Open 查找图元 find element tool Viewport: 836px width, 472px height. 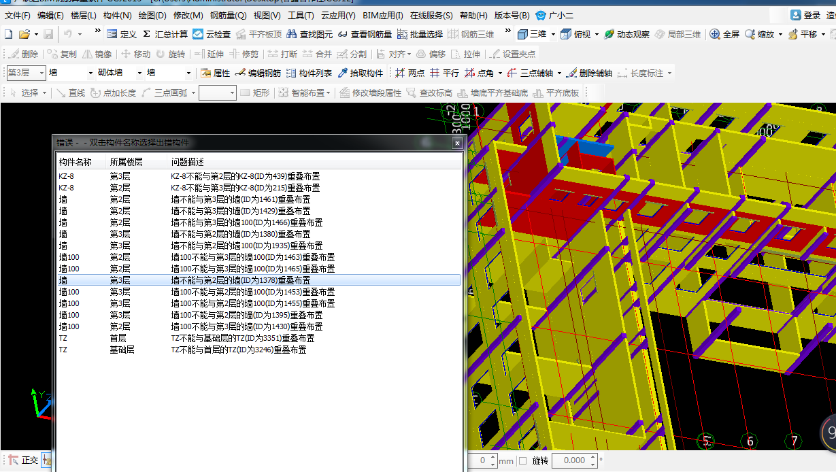point(310,34)
